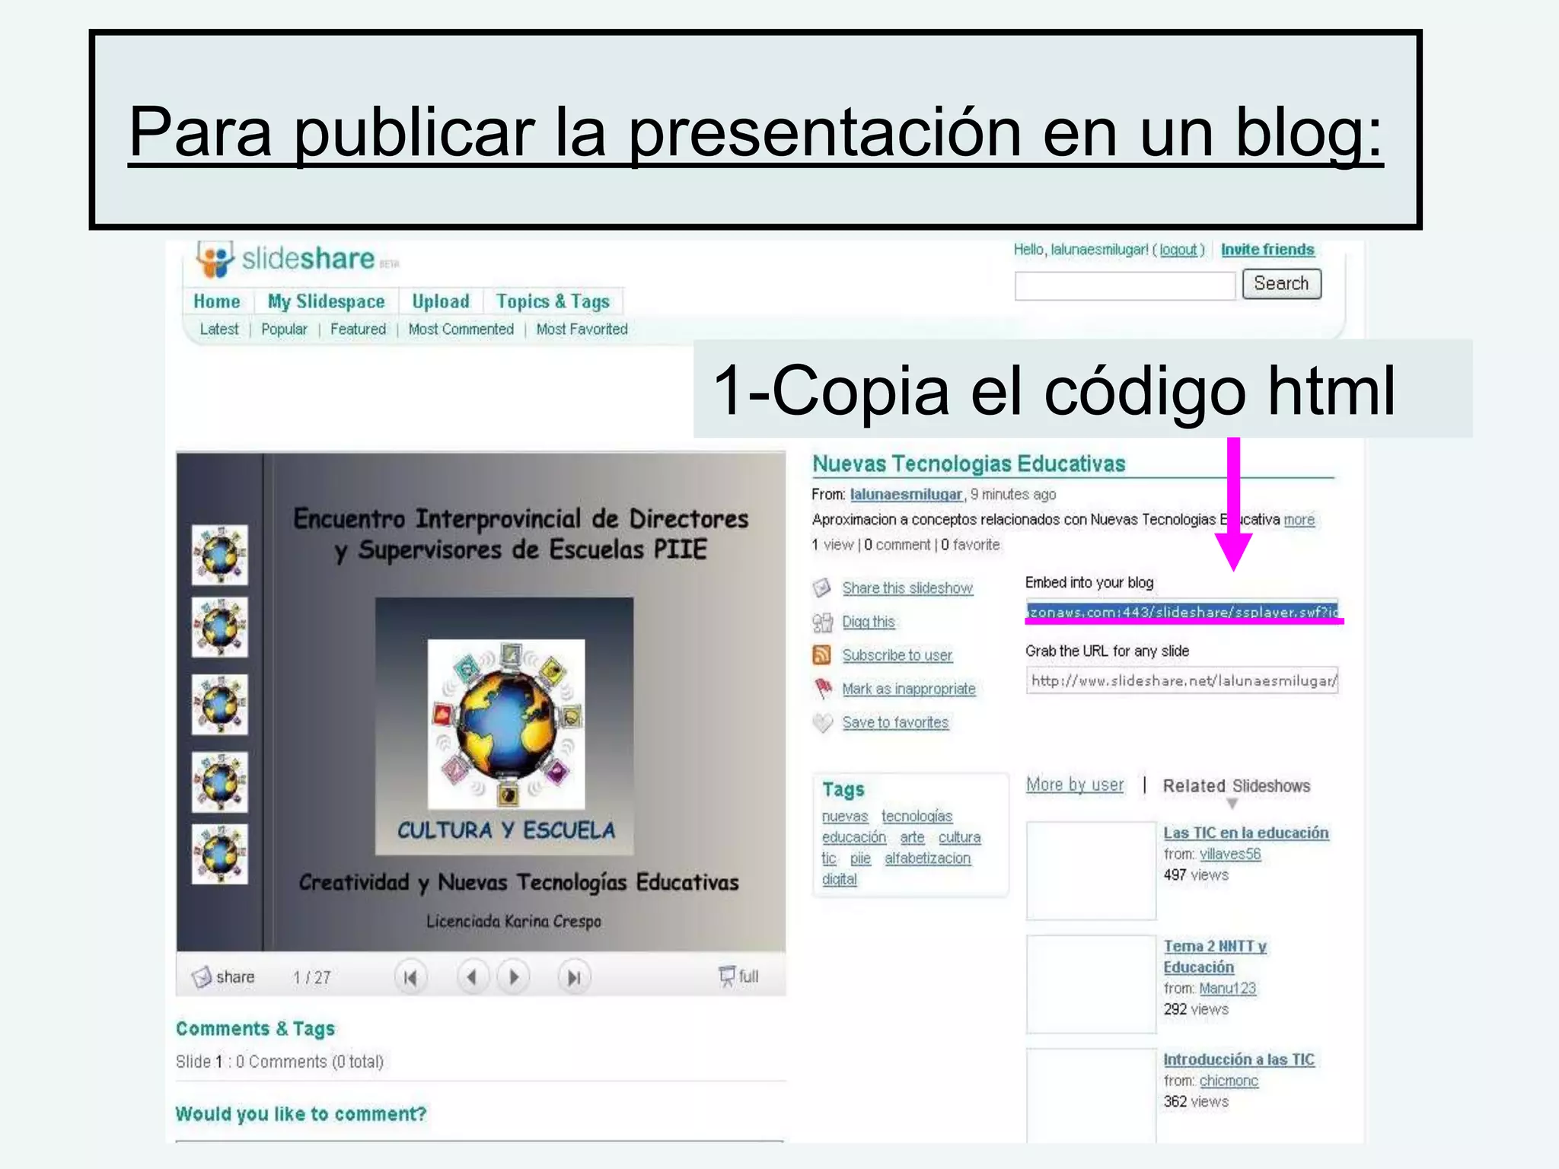Expand description with the more link
This screenshot has width=1559, height=1169.
pos(1299,520)
